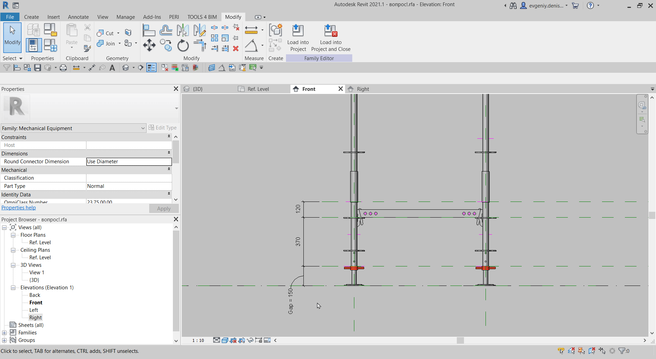Click the Mirror - Pick Axis tool
656x359 pixels.
point(183,30)
